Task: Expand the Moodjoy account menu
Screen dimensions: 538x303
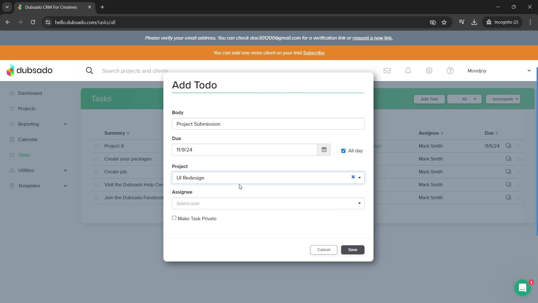Action: coord(529,71)
